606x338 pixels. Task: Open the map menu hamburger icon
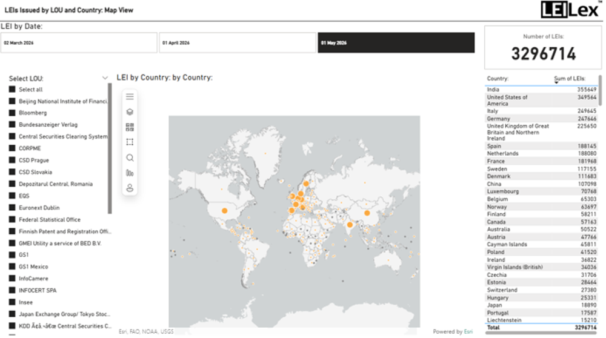130,96
